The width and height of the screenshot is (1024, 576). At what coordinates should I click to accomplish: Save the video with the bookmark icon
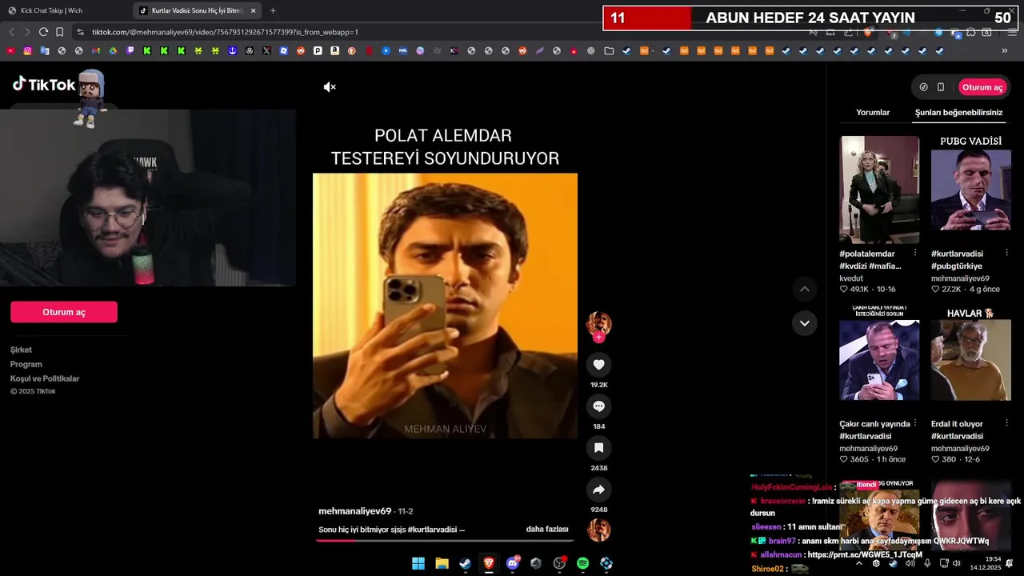tap(598, 448)
